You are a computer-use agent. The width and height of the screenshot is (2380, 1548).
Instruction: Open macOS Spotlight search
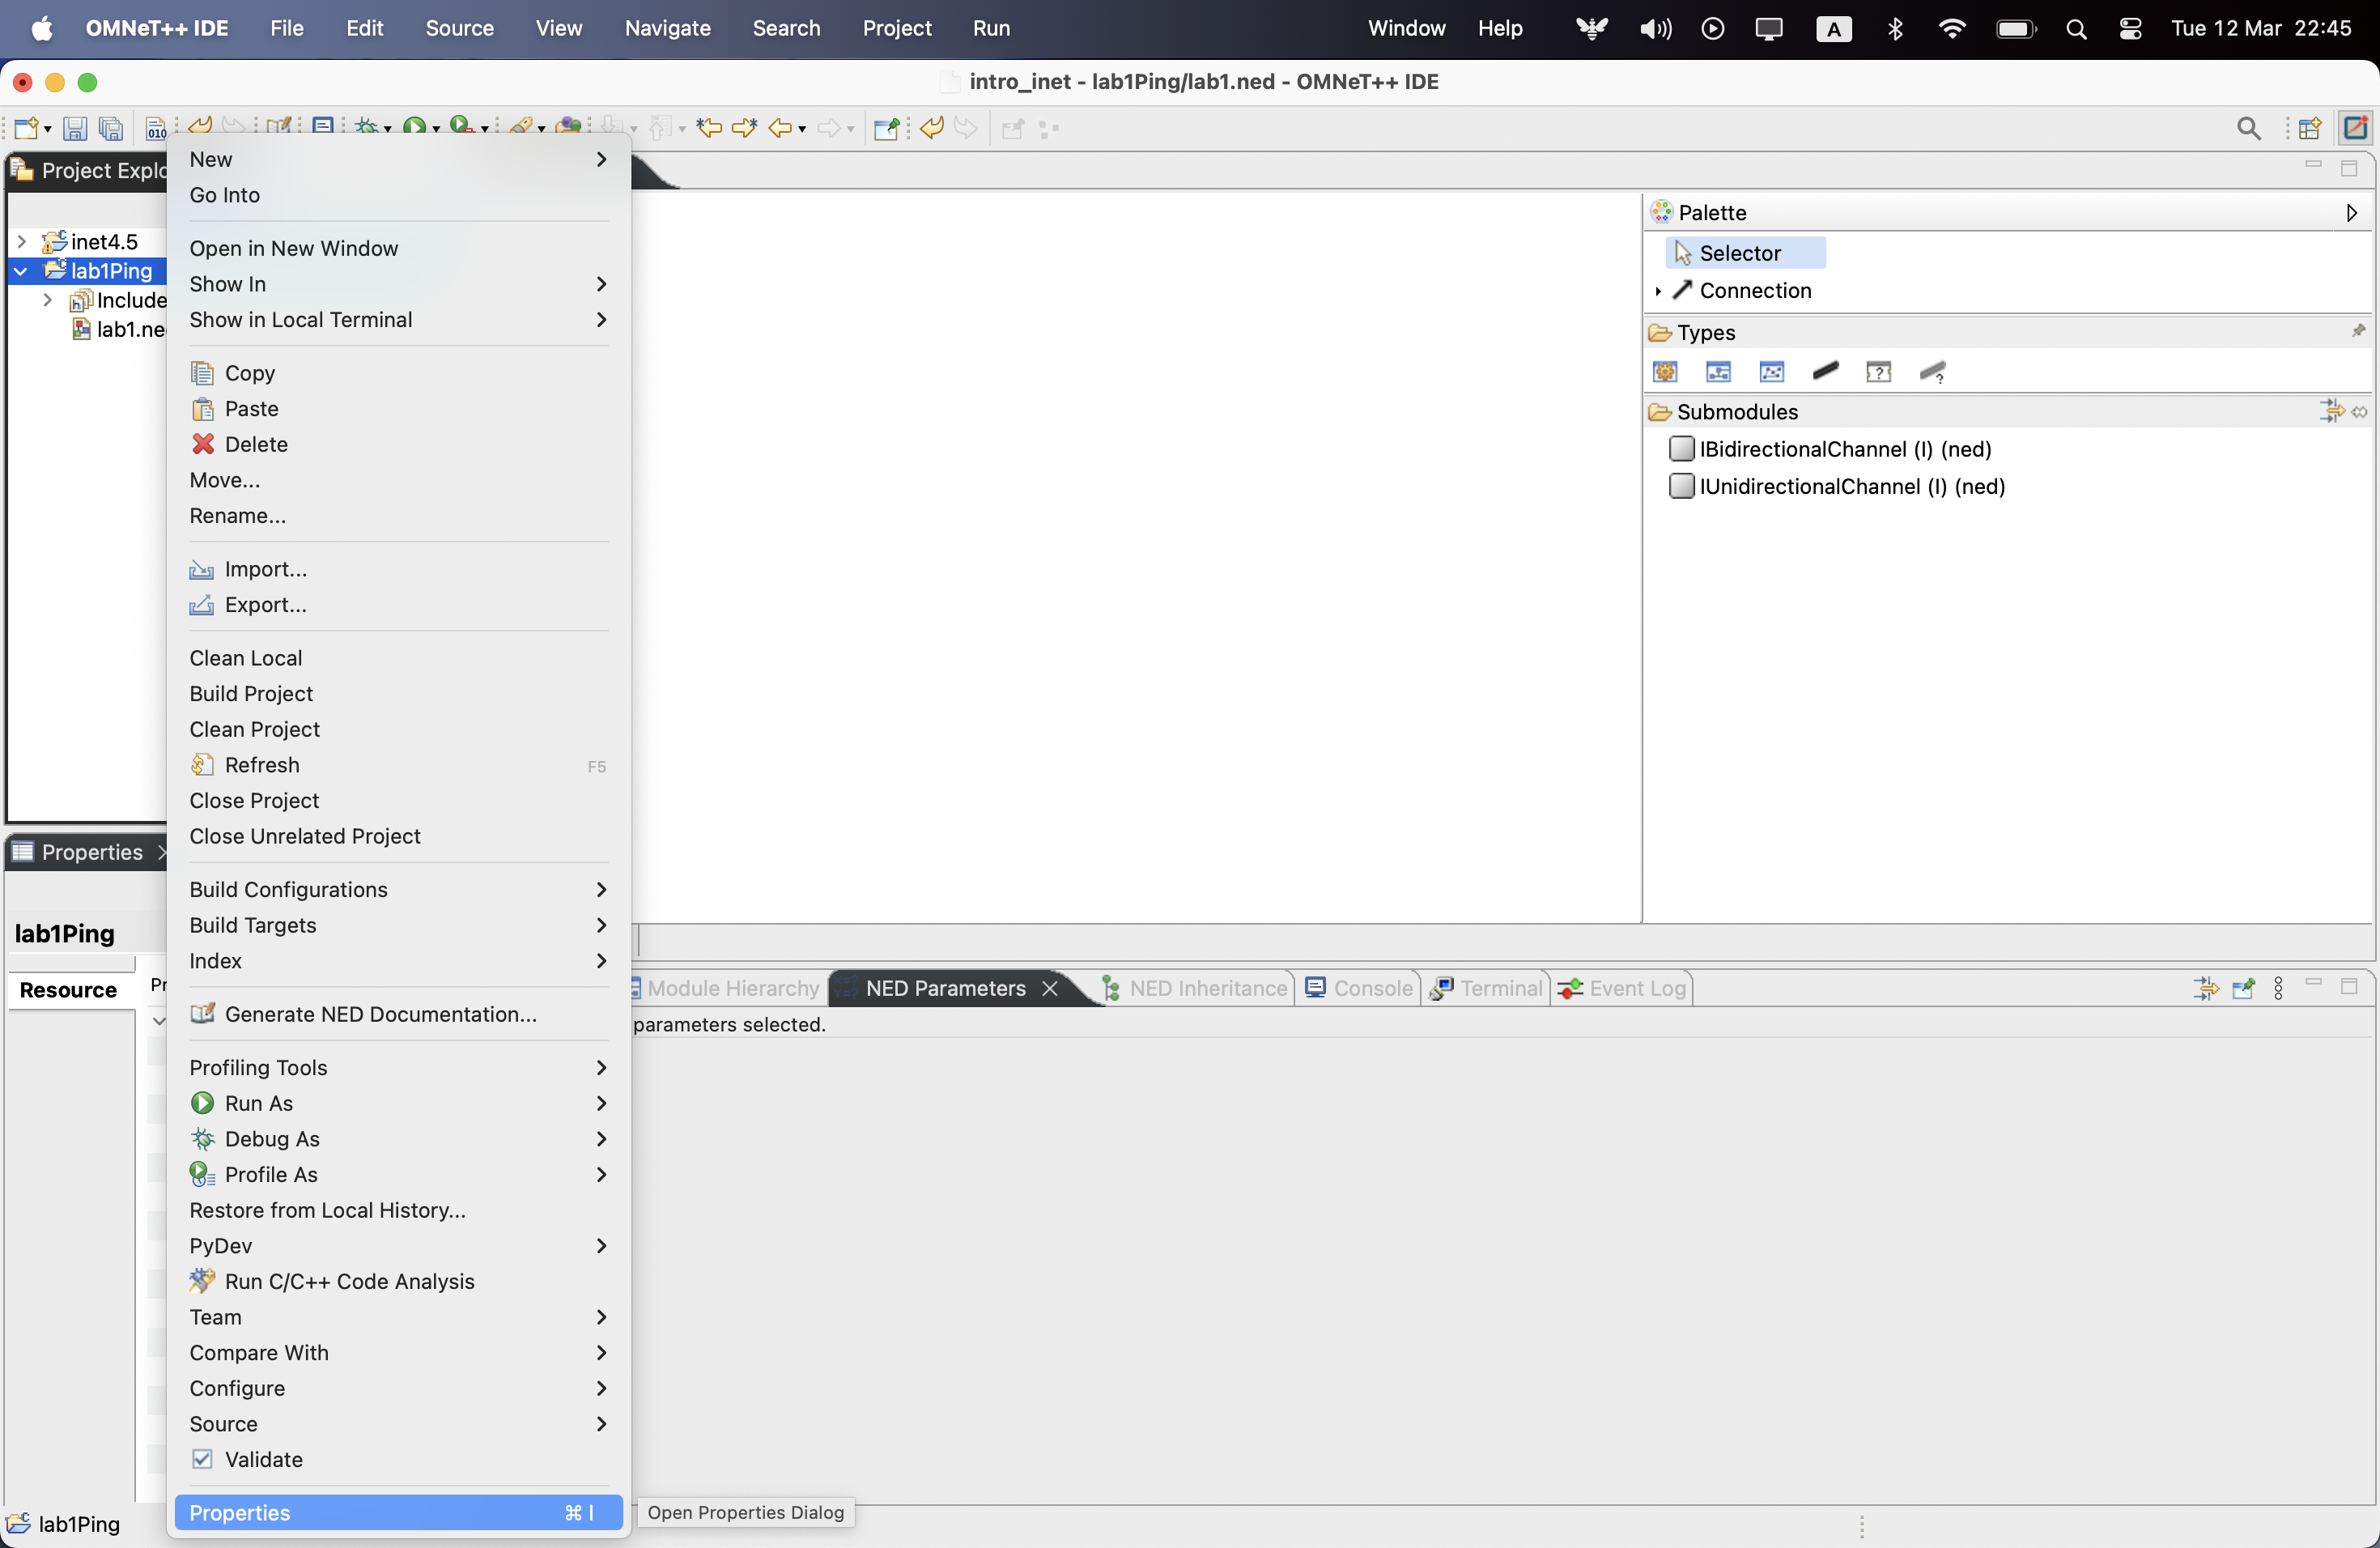point(2076,29)
